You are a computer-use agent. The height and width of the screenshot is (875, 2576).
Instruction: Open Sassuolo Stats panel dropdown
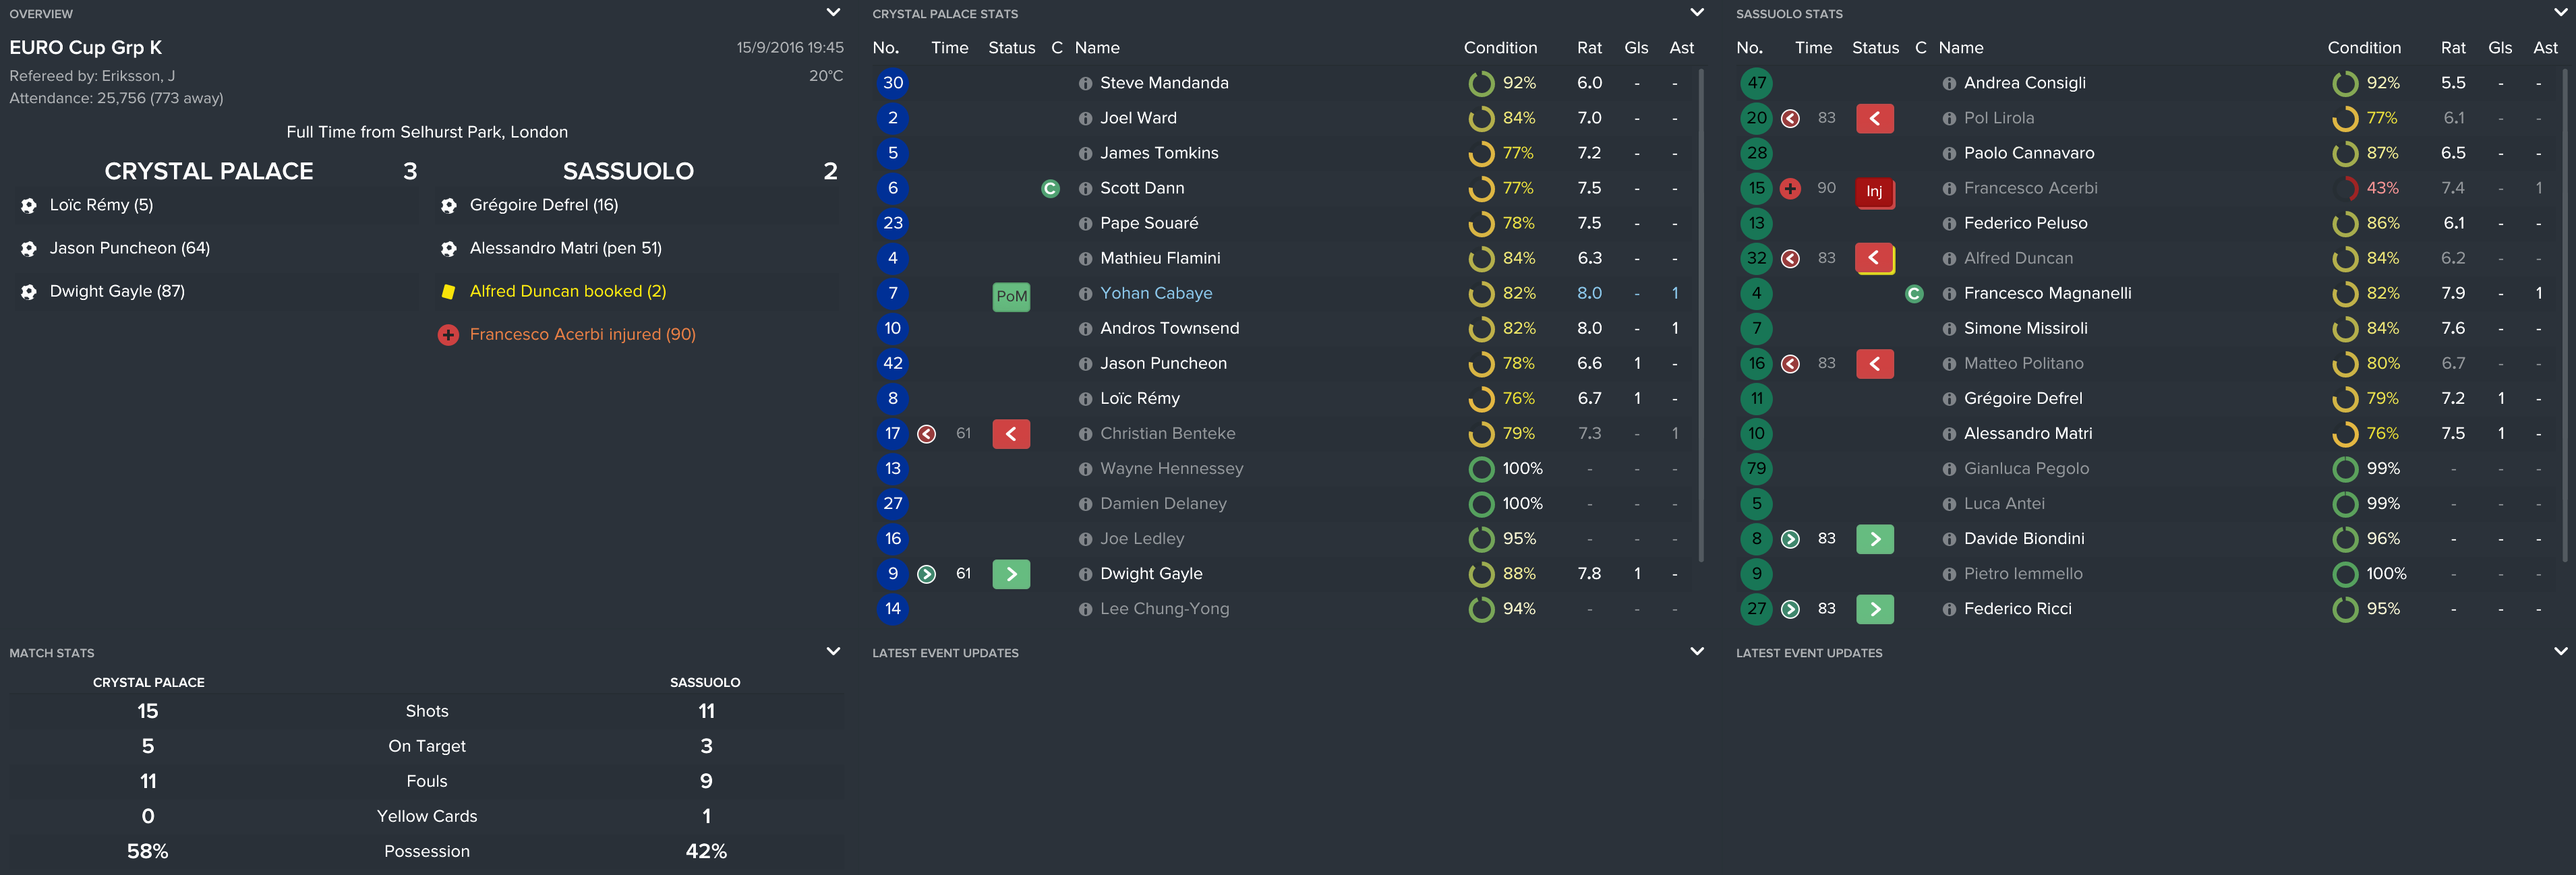[x=2560, y=13]
